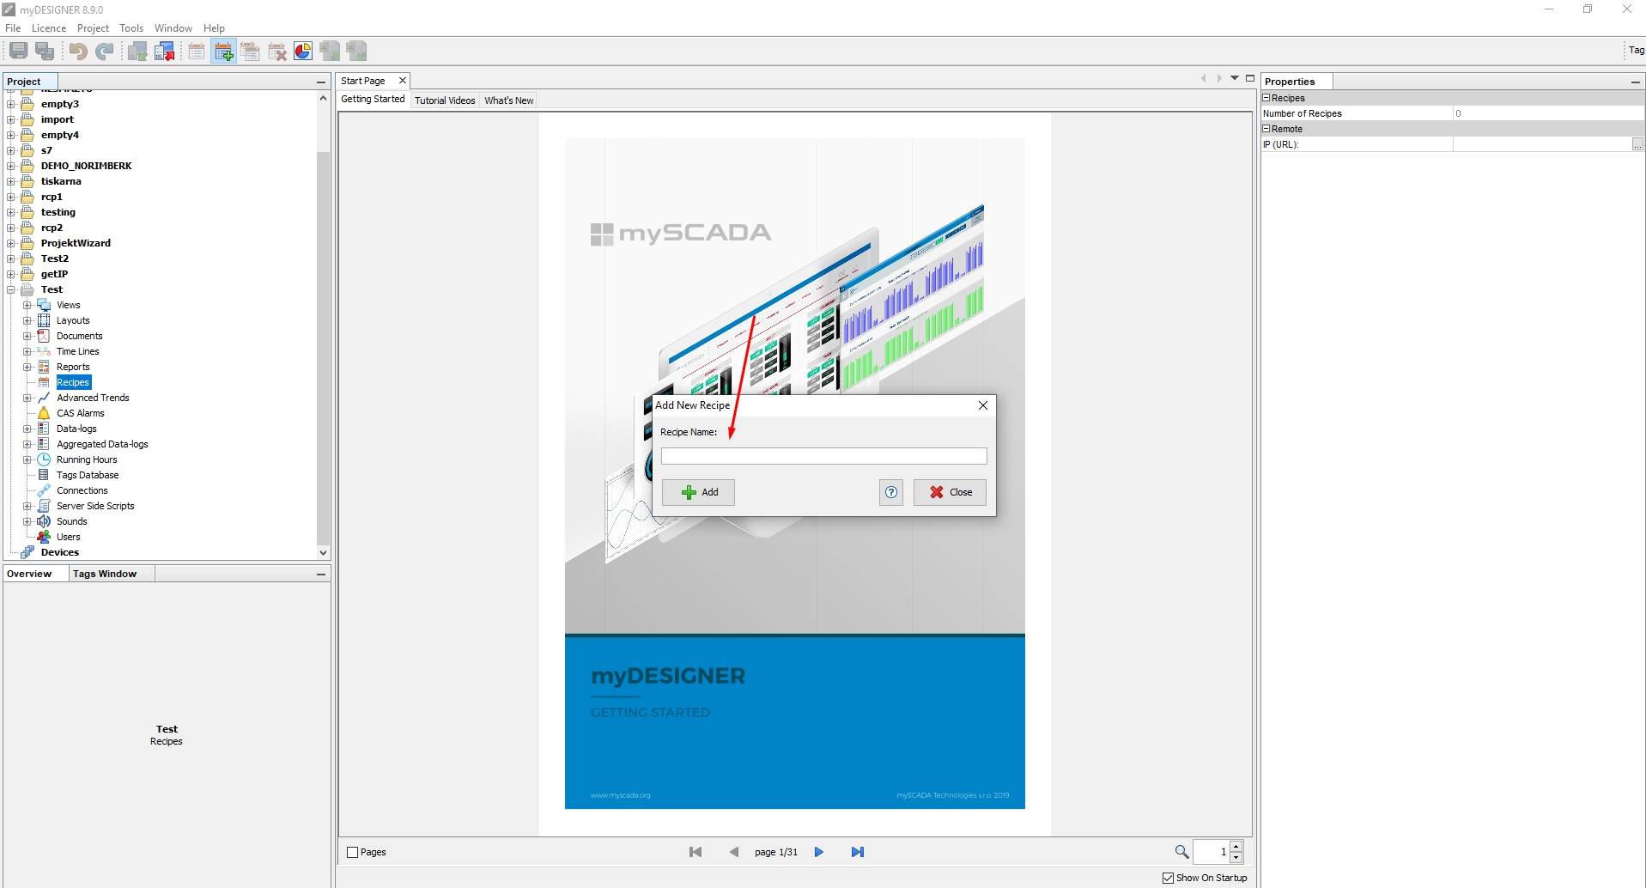Expand the Reports node
This screenshot has height=888, width=1646.
click(27, 367)
